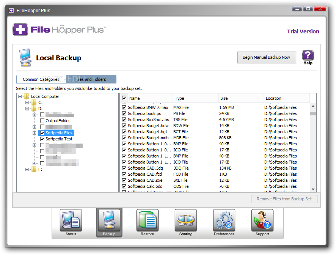Click Begin Manual Backup Now button

click(x=267, y=57)
